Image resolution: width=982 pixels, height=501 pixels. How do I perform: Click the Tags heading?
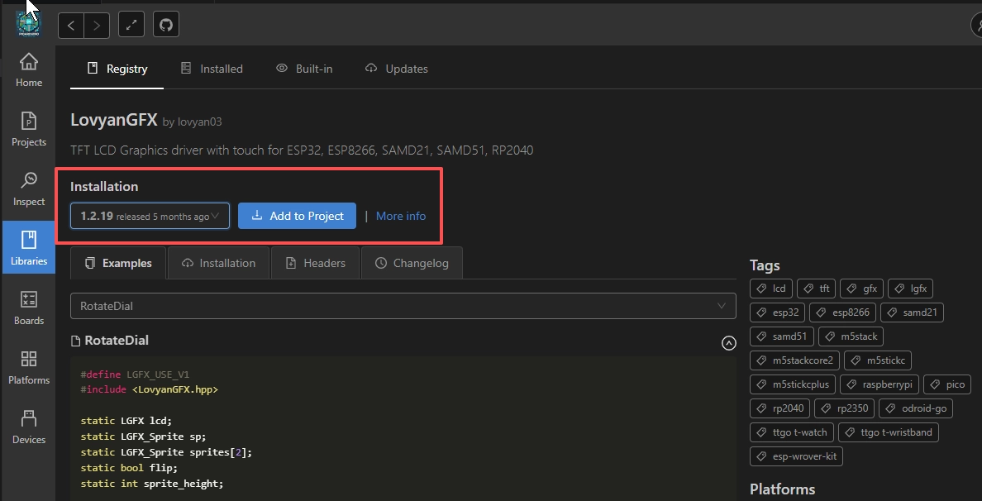click(x=765, y=265)
